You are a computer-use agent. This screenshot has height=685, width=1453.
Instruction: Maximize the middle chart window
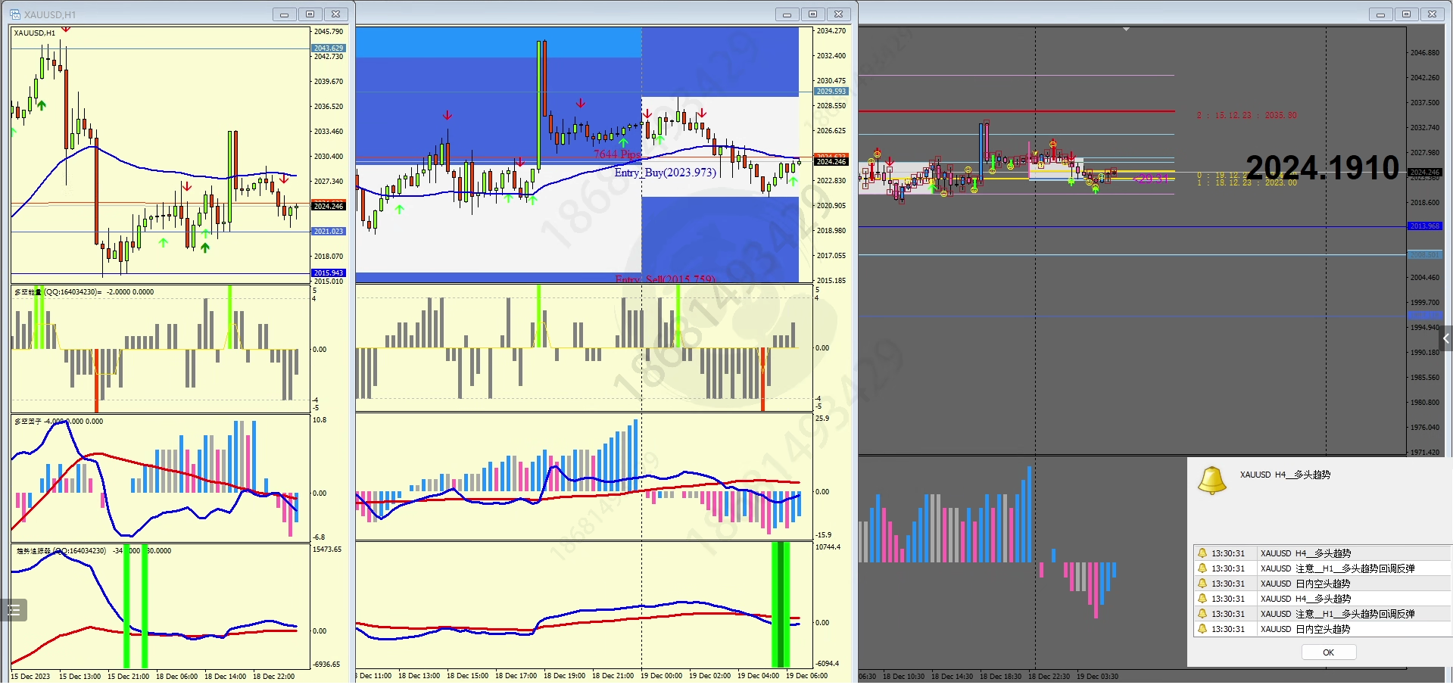coord(812,14)
